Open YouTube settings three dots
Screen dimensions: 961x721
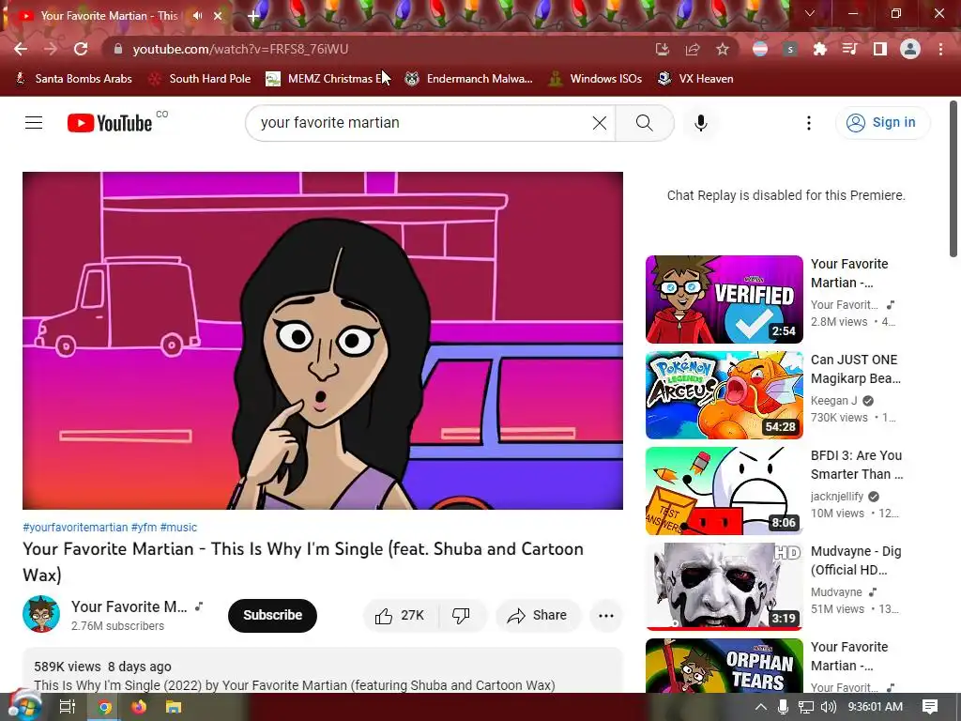pyautogui.click(x=809, y=123)
